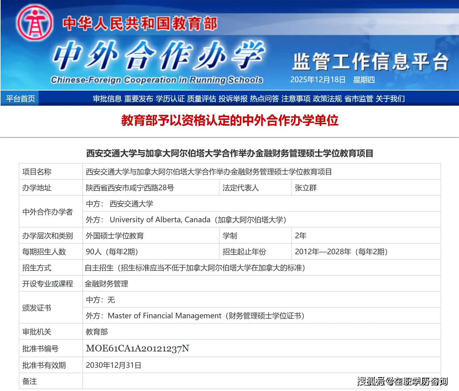Open the 审批信息 menu item
This screenshot has width=459, height=391.
click(x=107, y=99)
